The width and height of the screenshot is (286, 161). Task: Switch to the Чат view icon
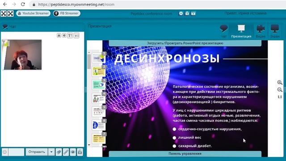tap(223, 31)
